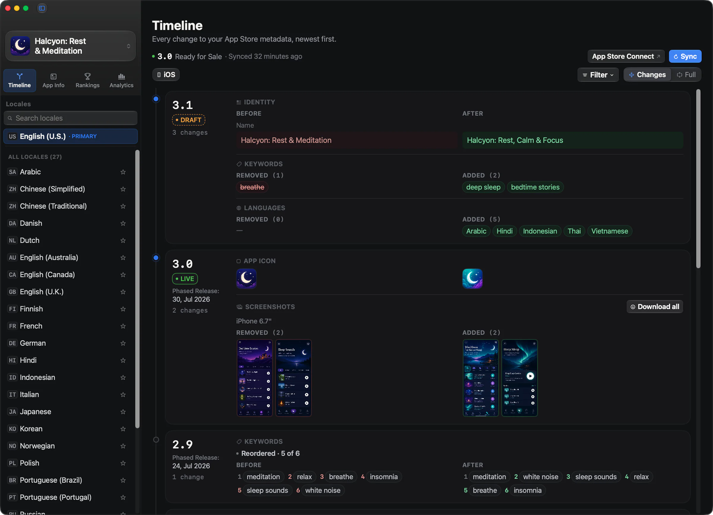Click the 2.9 timeline marker circle
Screen dimensions: 713x515
pos(156,440)
